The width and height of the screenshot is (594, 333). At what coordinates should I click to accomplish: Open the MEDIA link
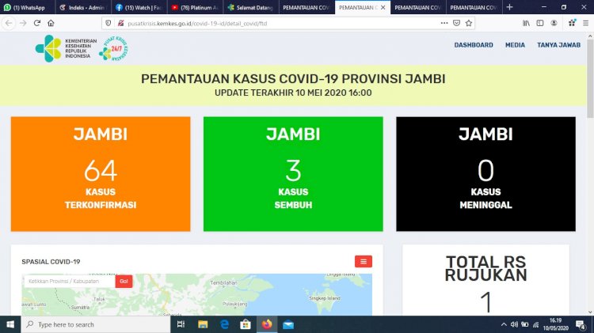click(x=515, y=45)
